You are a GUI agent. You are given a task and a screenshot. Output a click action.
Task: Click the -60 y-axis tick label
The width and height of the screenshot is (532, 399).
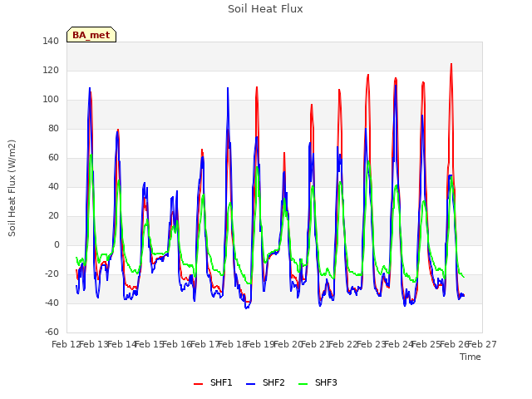tap(52, 332)
